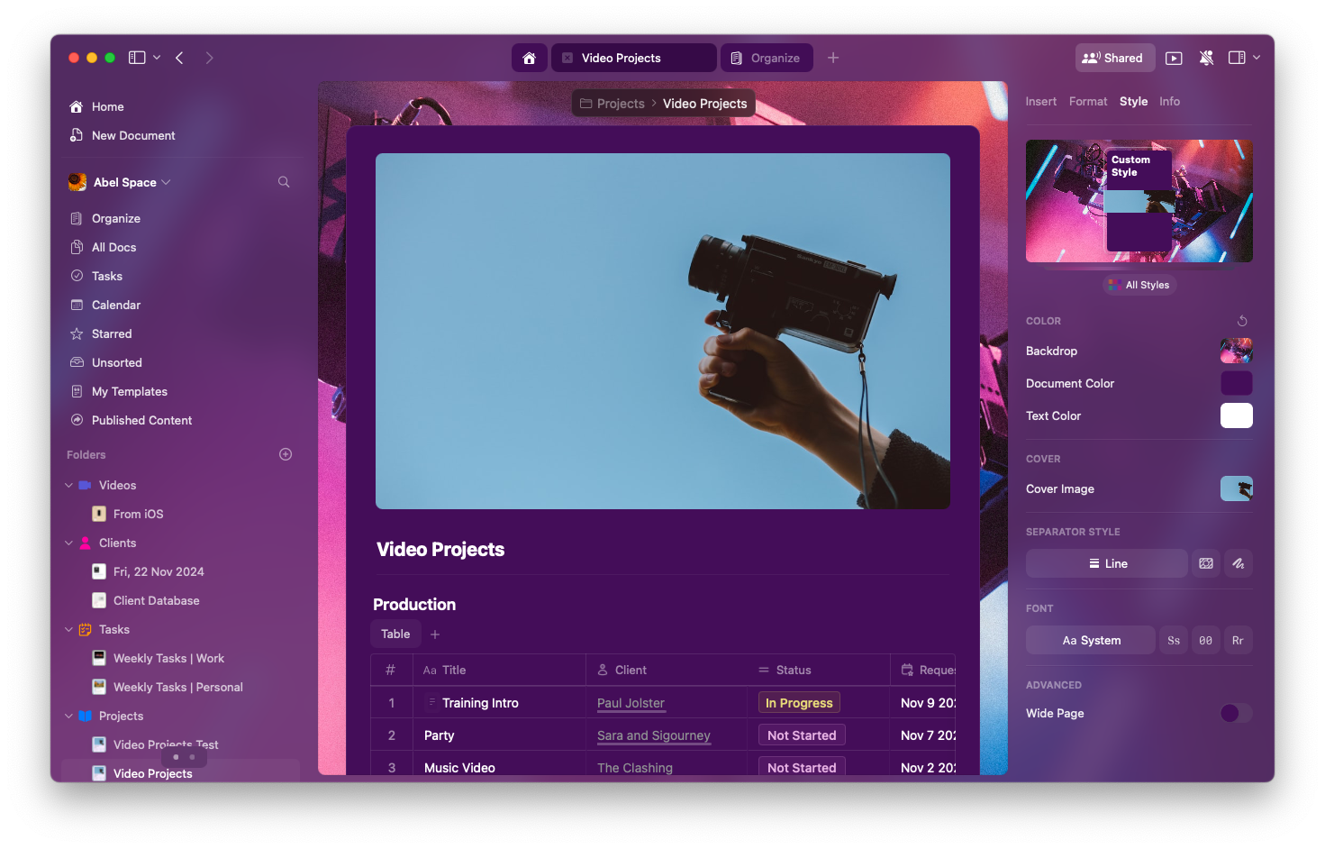Disable the Wide Page toggle
Viewport: 1325px width, 849px height.
point(1235,713)
